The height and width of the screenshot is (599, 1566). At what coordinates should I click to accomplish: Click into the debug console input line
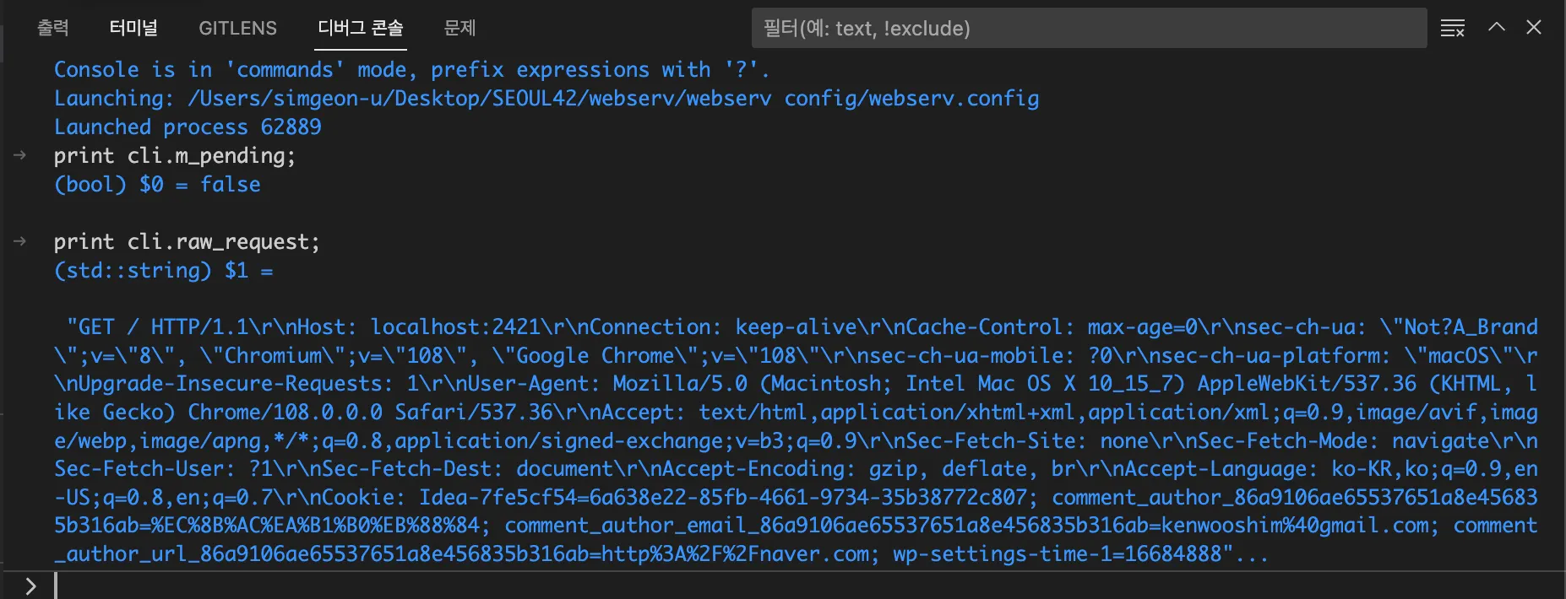(760, 586)
